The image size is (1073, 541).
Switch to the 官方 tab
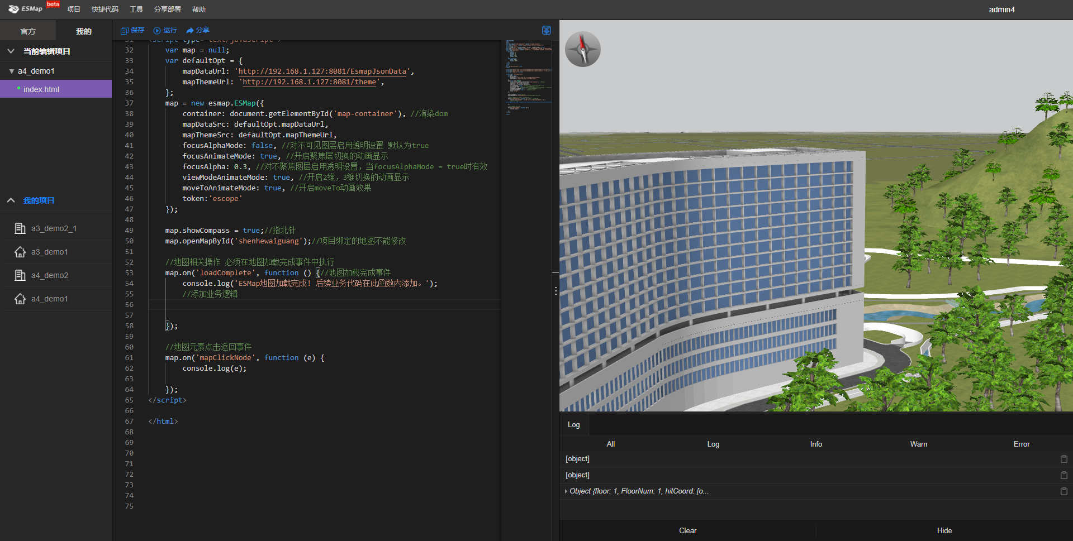27,31
